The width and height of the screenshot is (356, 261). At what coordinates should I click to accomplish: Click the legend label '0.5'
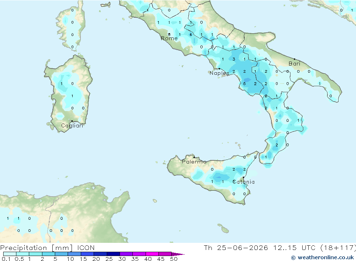click(x=19, y=259)
